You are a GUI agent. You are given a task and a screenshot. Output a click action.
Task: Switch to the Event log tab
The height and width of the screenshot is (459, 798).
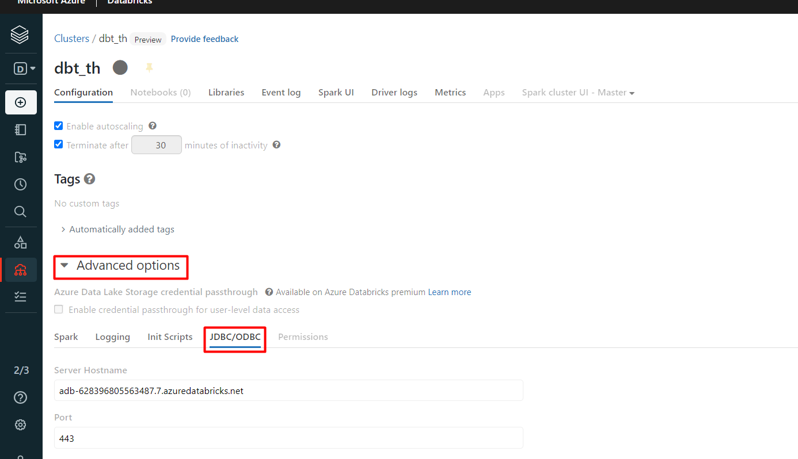coord(281,92)
